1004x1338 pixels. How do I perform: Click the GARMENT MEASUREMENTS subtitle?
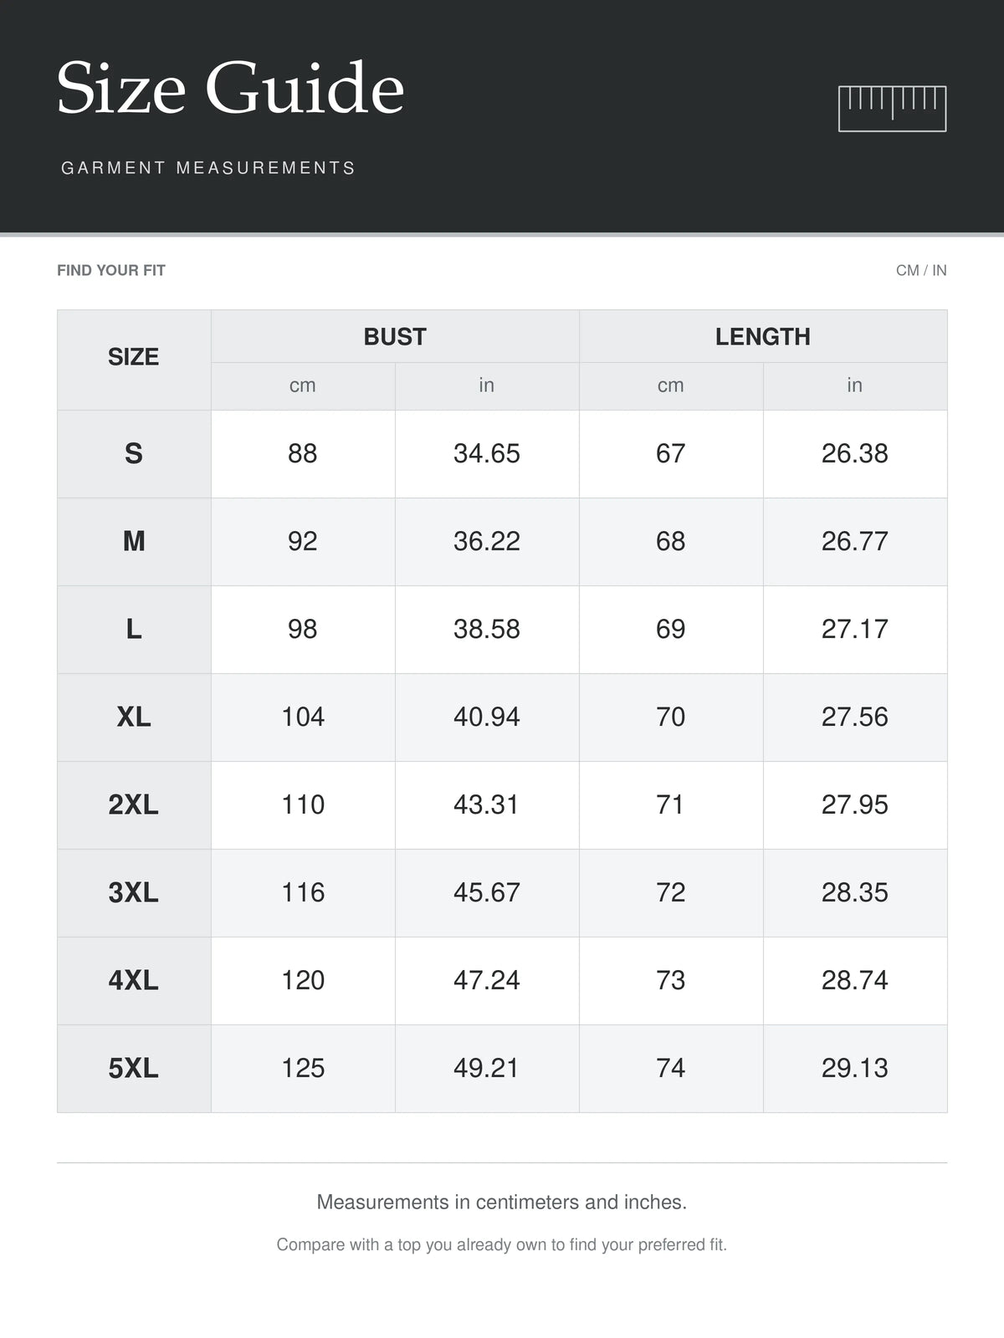coord(208,168)
